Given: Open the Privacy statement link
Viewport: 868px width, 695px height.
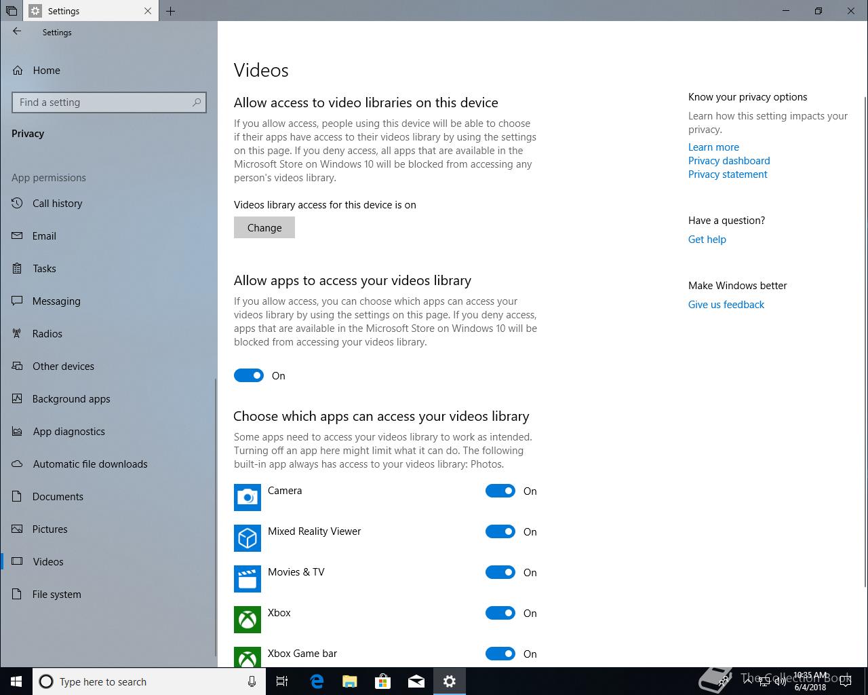Looking at the screenshot, I should pyautogui.click(x=728, y=174).
